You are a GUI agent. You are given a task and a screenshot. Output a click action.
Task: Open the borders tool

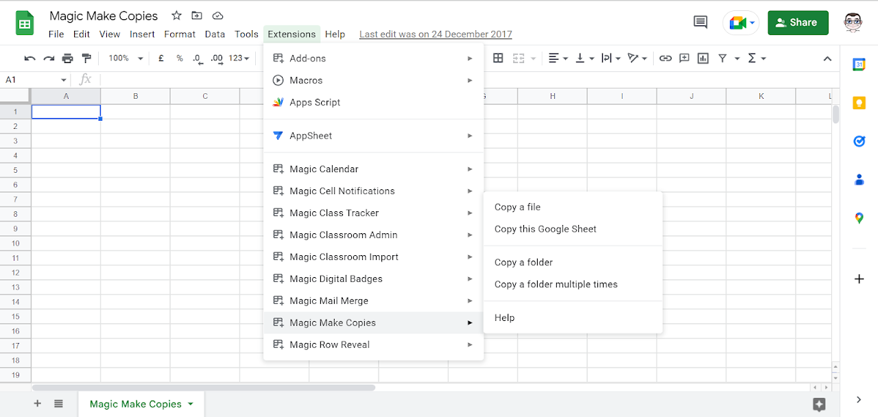pyautogui.click(x=499, y=58)
